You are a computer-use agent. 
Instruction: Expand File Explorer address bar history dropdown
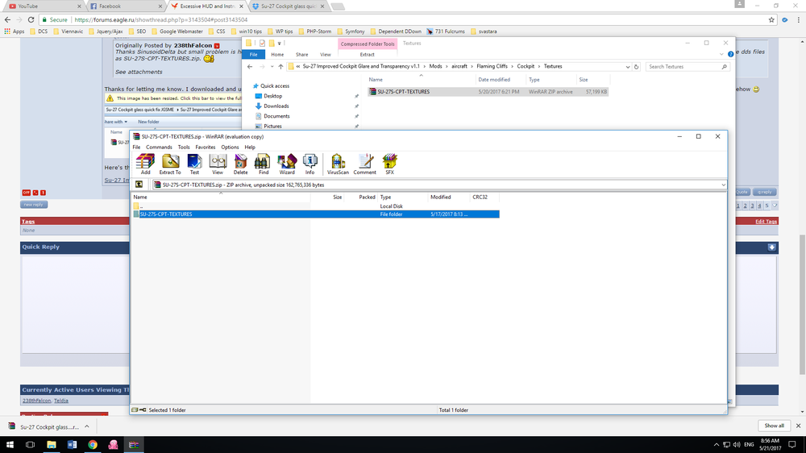[x=628, y=66]
